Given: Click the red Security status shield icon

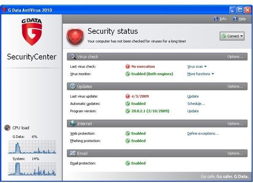Looking at the screenshot, I should [x=75, y=36].
